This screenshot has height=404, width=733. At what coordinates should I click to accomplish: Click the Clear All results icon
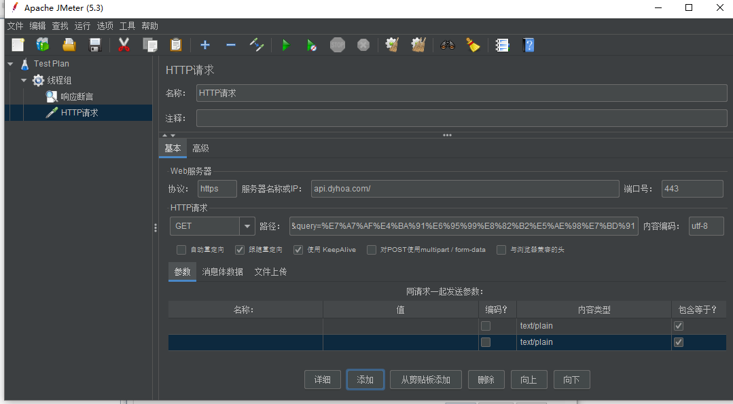(418, 45)
